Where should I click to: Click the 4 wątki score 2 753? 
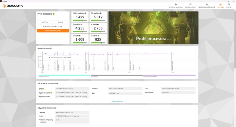click(x=98, y=28)
